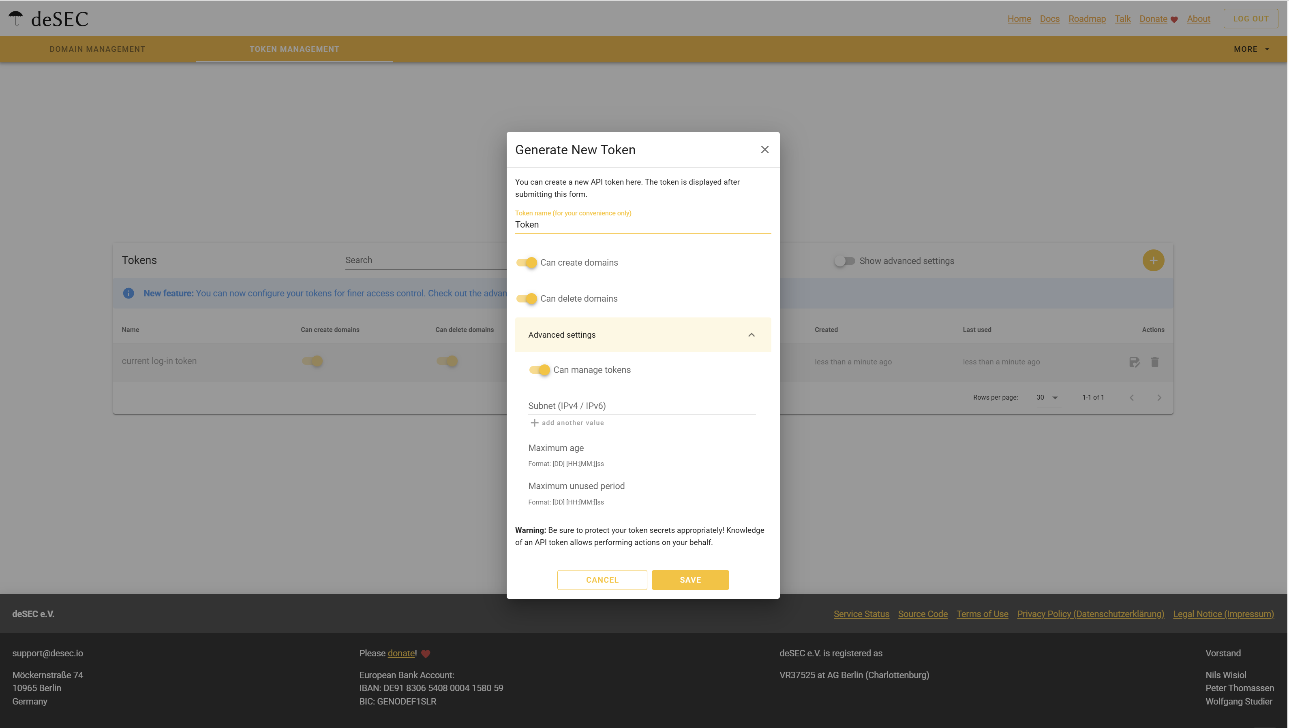Screen dimensions: 1289x728
Task: Switch to the Domain Management tab
Action: (x=98, y=49)
